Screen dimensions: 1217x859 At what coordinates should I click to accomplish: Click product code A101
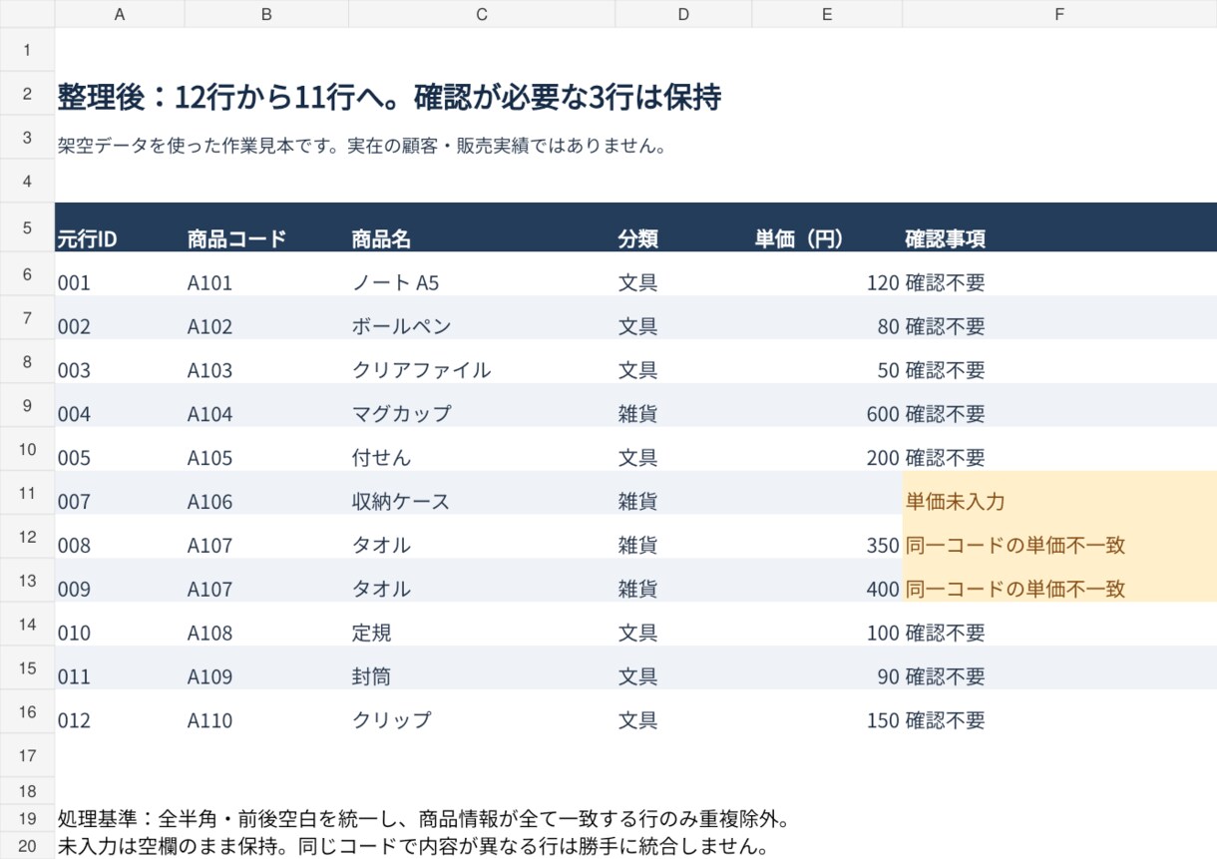pyautogui.click(x=266, y=274)
